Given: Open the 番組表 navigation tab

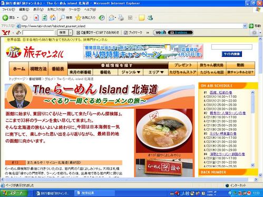Looking at the screenshot, I should click(58, 68).
